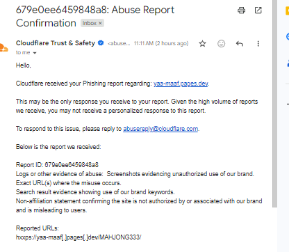Open the email in a new window
Viewport: 289px width, 252px height.
point(258,10)
